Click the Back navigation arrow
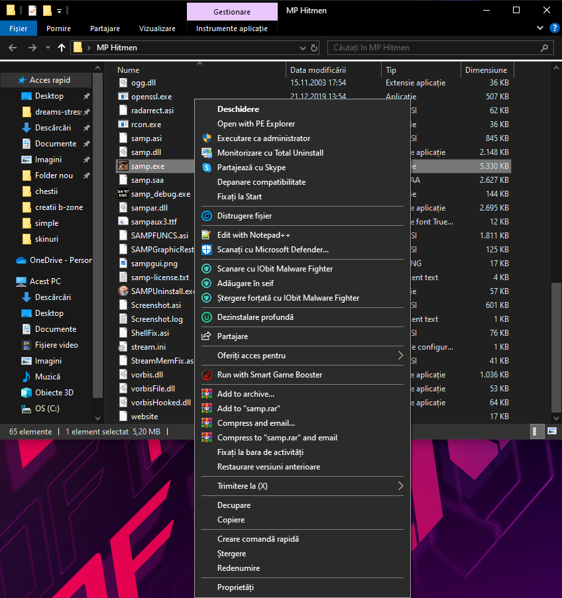 coord(13,48)
